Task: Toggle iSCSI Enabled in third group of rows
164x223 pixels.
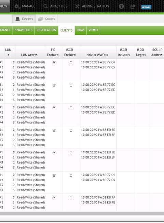Action: (71, 108)
